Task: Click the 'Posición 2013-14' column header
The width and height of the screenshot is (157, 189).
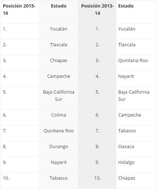Action: 97,10
